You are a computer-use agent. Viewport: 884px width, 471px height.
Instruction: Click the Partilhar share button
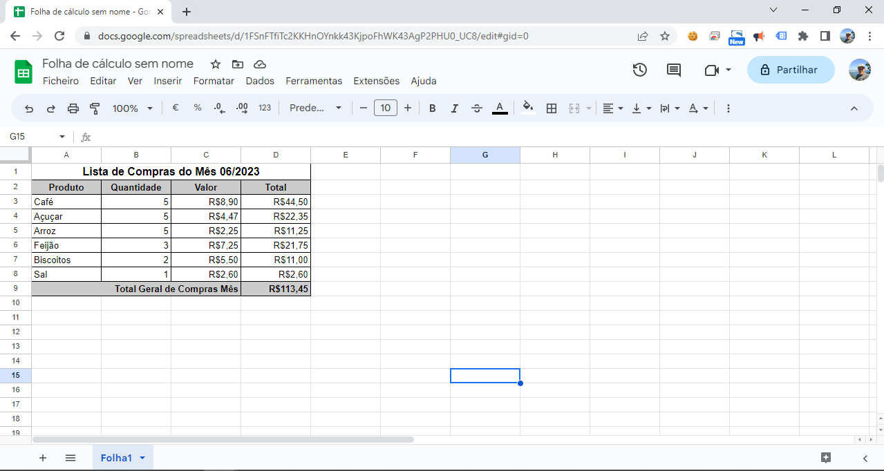pos(790,70)
